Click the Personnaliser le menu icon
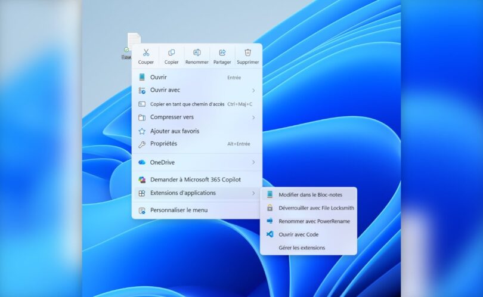Screen dimensions: 483x297 pos(142,211)
